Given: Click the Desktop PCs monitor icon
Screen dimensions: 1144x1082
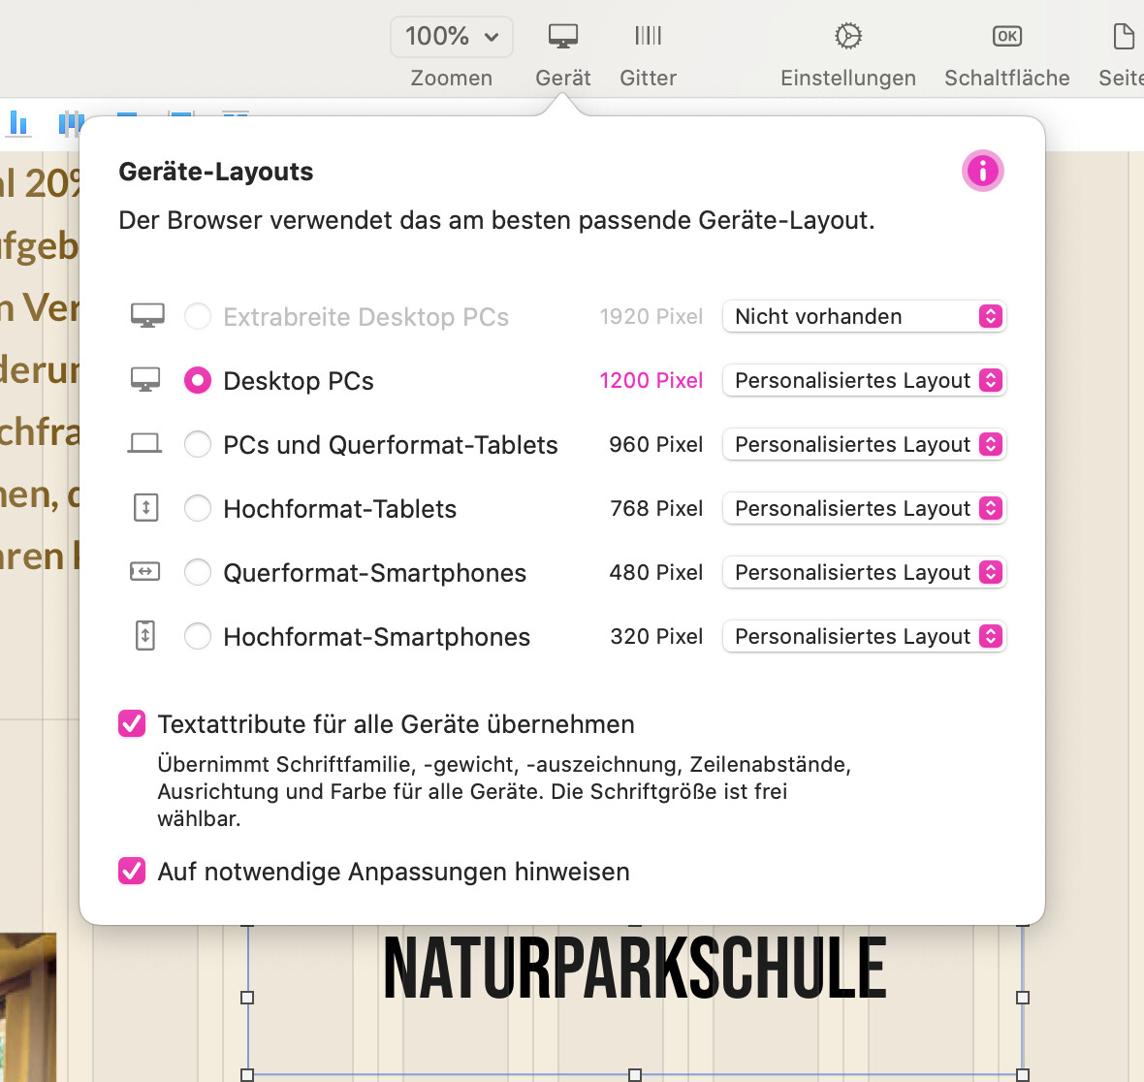Looking at the screenshot, I should (x=145, y=381).
